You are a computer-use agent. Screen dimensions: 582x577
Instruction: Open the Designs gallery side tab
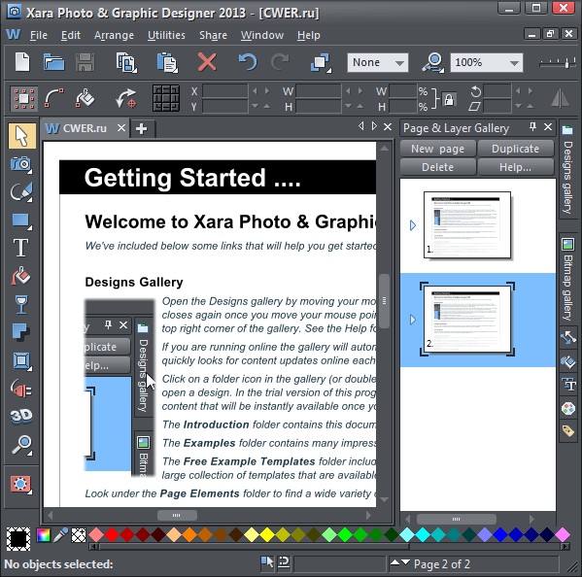pos(567,171)
